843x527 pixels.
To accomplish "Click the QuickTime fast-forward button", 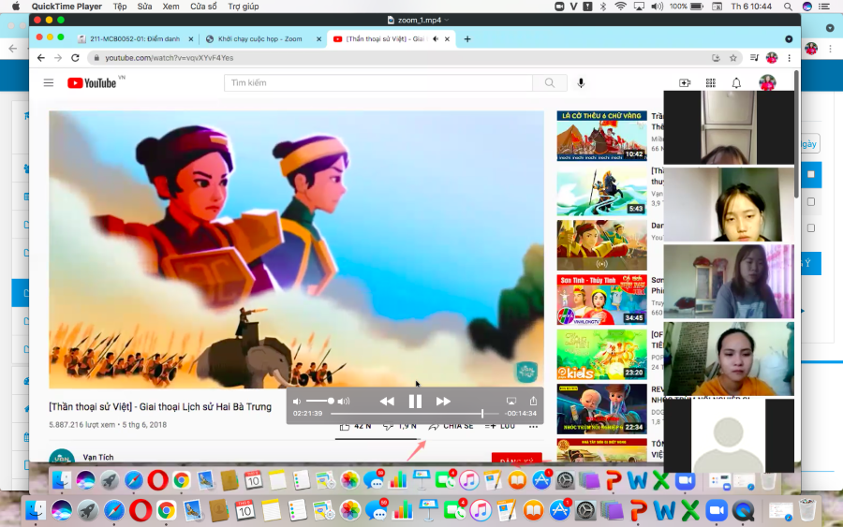I will (x=443, y=402).
